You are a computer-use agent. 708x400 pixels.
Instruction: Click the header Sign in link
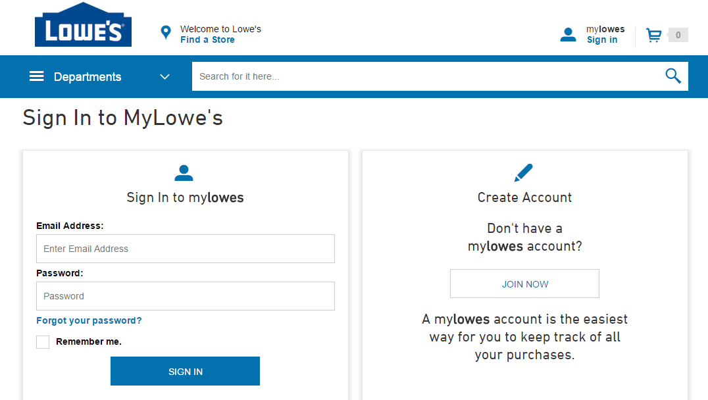[602, 39]
